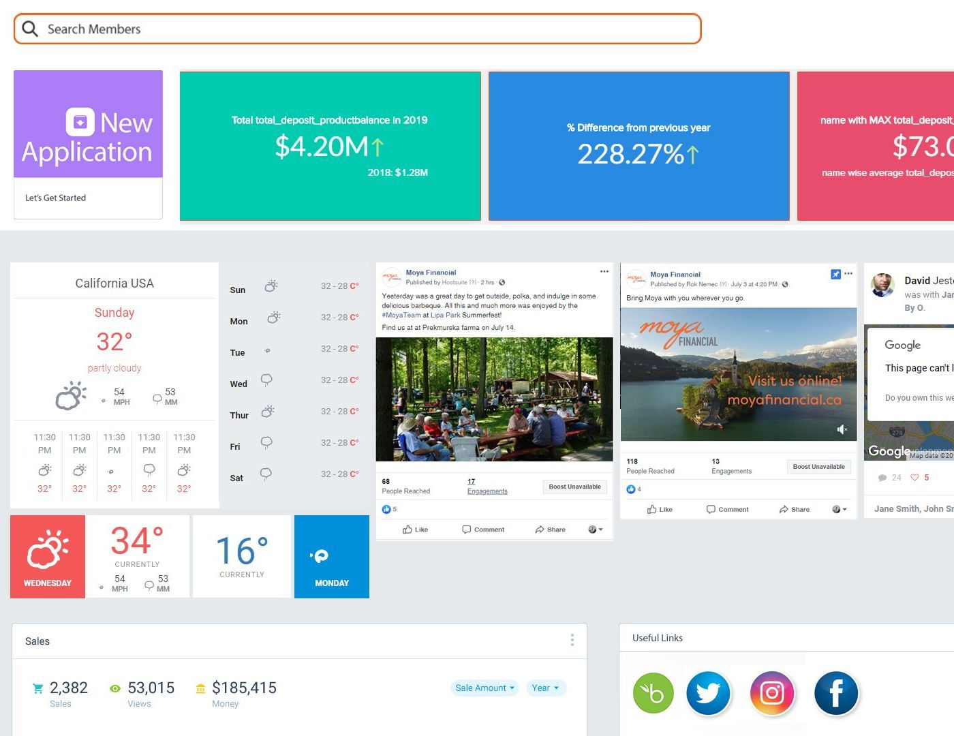Like the Bring Moya with you post

click(x=660, y=509)
